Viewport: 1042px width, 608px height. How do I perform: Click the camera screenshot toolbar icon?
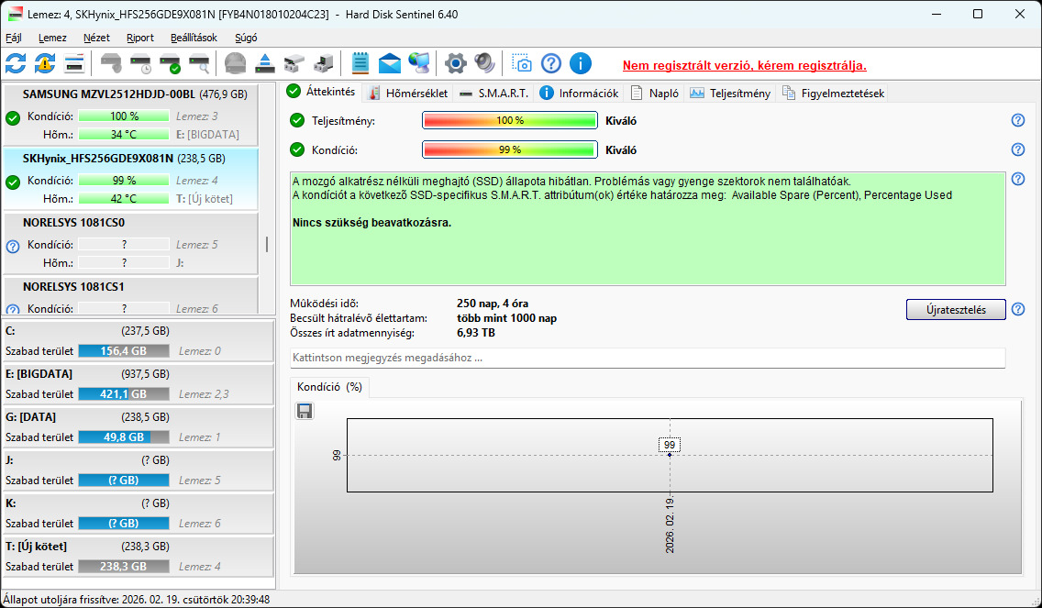point(522,64)
